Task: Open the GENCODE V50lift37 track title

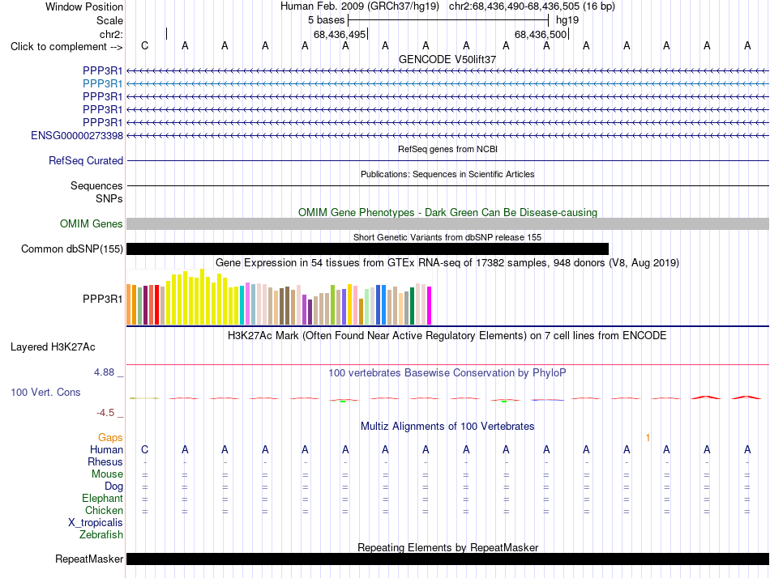Action: click(447, 59)
